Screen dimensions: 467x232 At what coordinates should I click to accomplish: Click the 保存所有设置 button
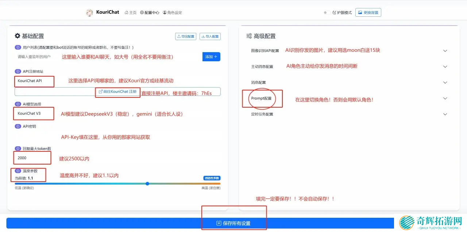[233, 223]
